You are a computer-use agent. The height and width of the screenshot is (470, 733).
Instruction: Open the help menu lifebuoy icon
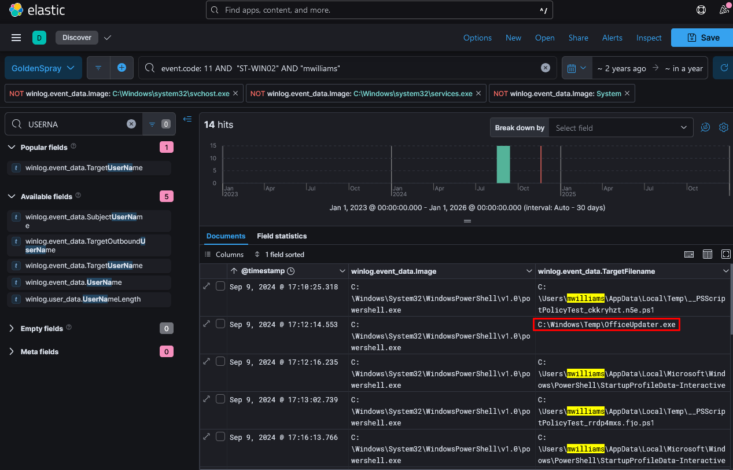[x=701, y=10]
